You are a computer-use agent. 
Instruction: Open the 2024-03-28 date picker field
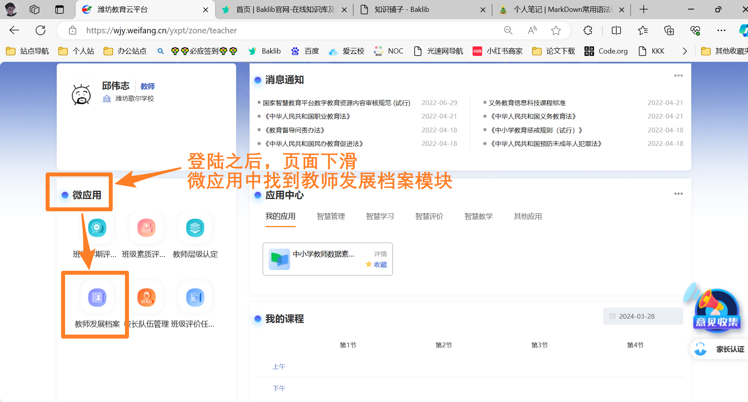point(643,316)
